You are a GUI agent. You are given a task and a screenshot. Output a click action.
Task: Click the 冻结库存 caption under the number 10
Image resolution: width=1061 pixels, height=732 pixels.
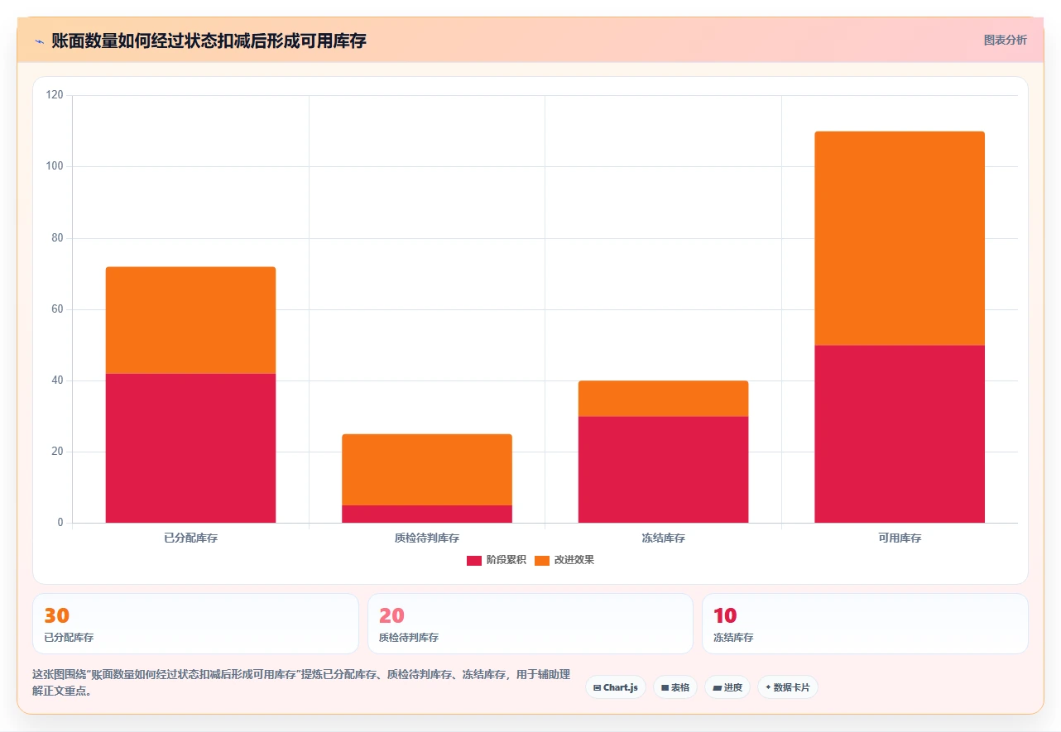733,638
